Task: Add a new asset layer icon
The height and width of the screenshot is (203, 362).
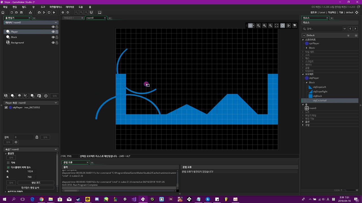Action: (33, 96)
